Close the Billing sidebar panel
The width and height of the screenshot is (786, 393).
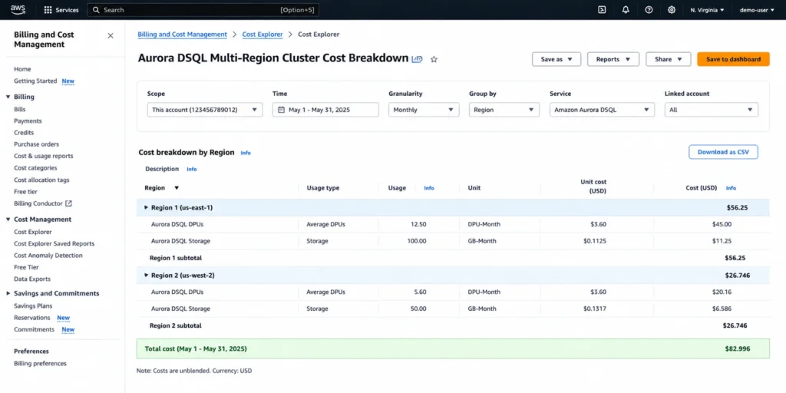click(111, 35)
